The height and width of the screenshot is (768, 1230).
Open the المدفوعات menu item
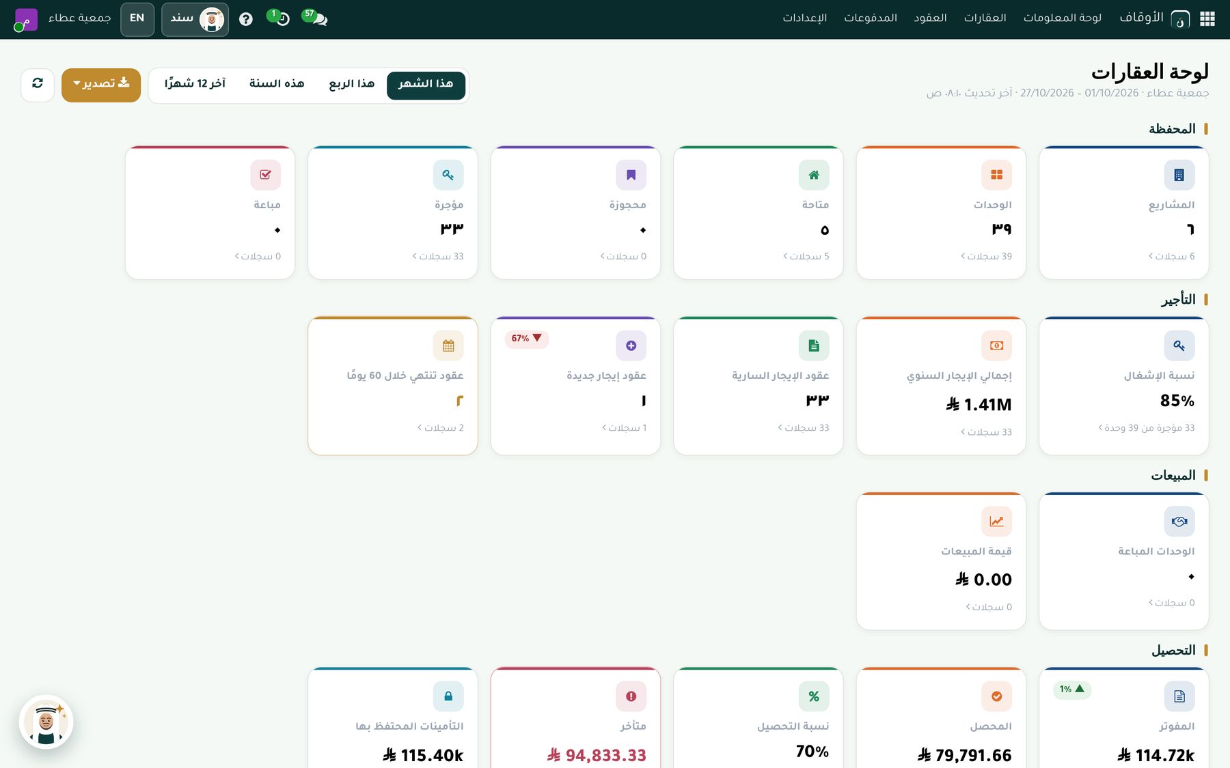coord(871,18)
